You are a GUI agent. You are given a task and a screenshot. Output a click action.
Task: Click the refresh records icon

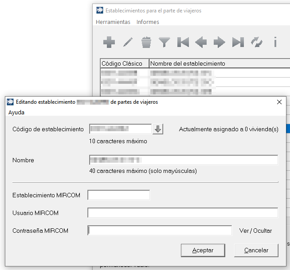[256, 43]
